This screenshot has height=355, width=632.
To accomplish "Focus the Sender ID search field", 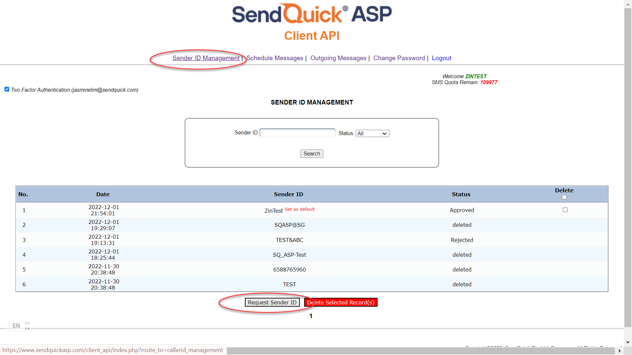I will (298, 133).
